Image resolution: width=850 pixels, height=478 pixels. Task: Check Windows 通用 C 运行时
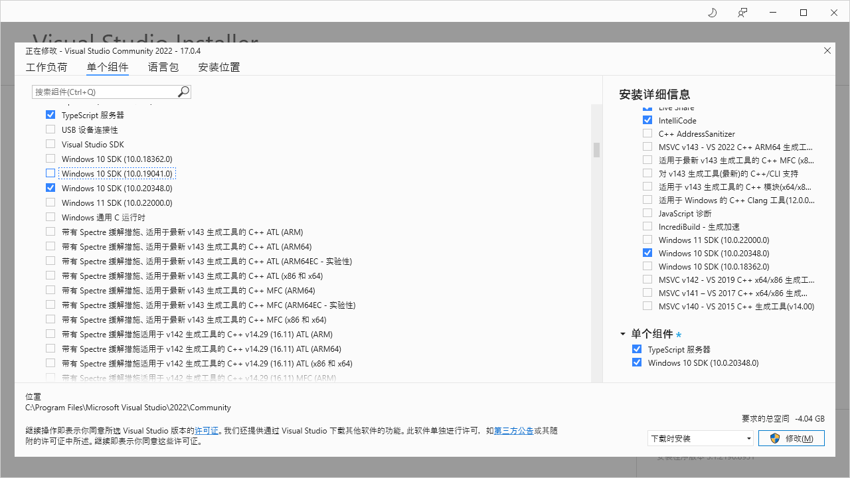pos(50,217)
